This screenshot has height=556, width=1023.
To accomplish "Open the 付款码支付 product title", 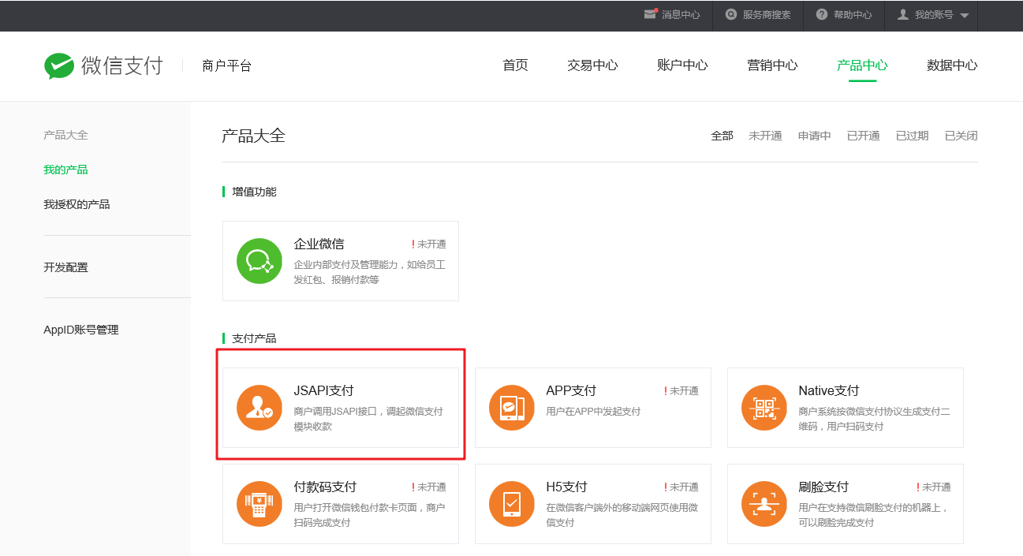I will coord(325,487).
